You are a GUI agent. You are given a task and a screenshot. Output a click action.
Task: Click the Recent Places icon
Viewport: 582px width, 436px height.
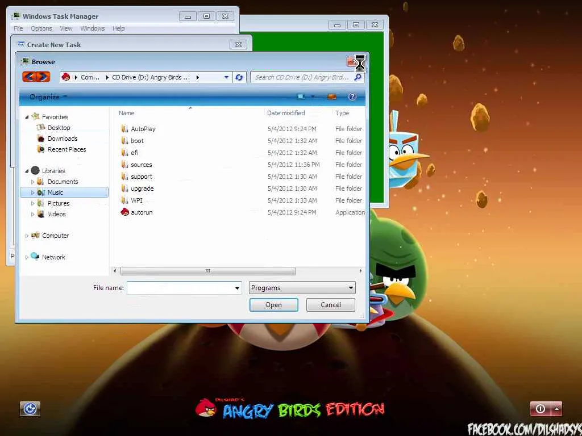[41, 149]
